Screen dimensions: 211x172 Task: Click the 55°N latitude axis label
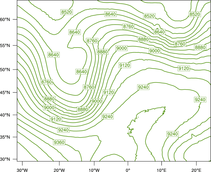click(5, 46)
